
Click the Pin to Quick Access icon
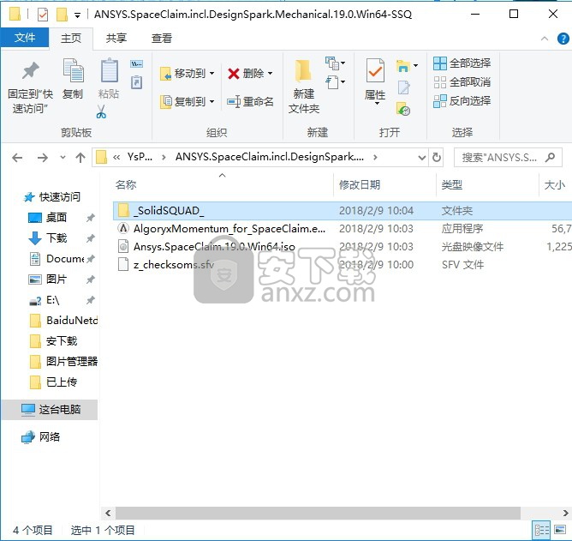pyautogui.click(x=31, y=71)
